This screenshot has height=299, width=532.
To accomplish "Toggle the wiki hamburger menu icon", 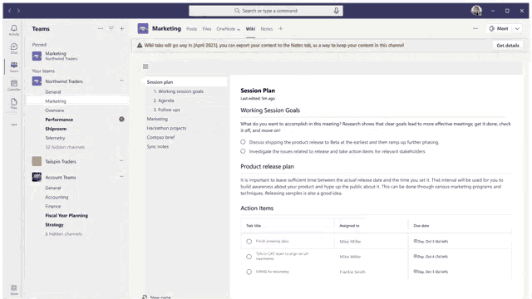I will tap(145, 66).
